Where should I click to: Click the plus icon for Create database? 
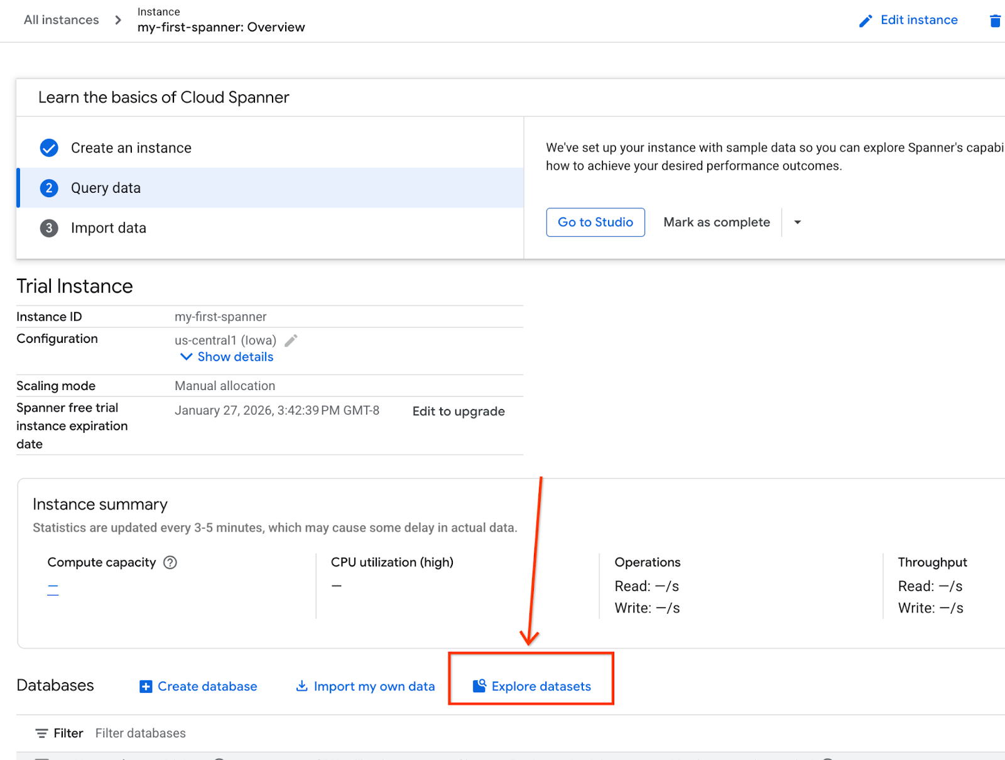click(146, 687)
